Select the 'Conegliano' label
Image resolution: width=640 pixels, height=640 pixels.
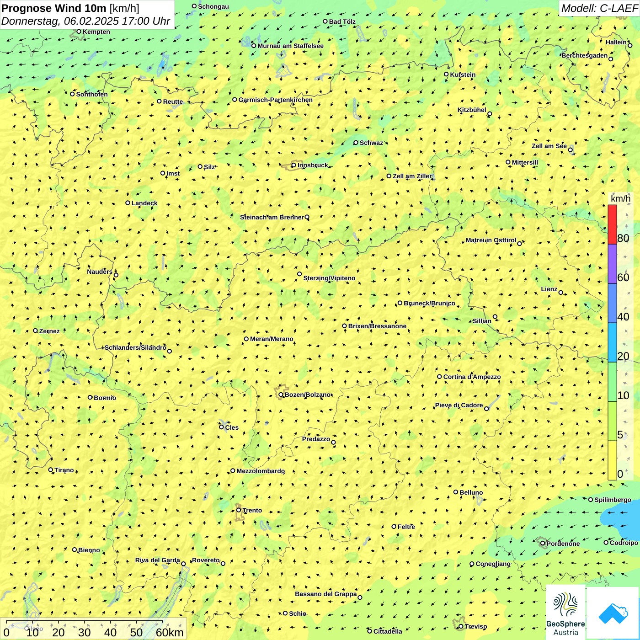[493, 564]
